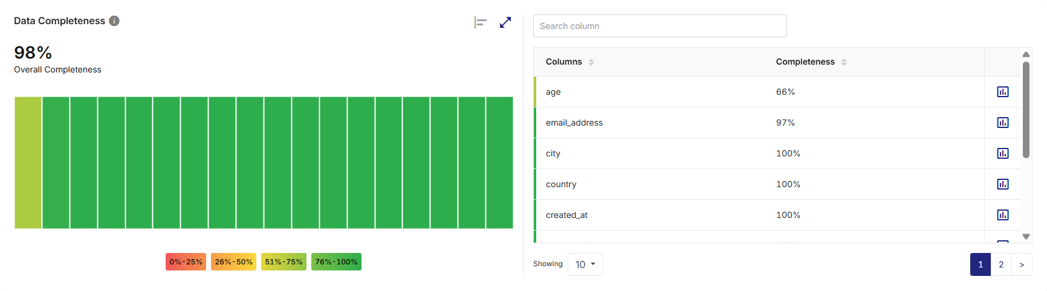Sort by the Completeness header arrows
Screen dimensions: 1047x291
844,62
